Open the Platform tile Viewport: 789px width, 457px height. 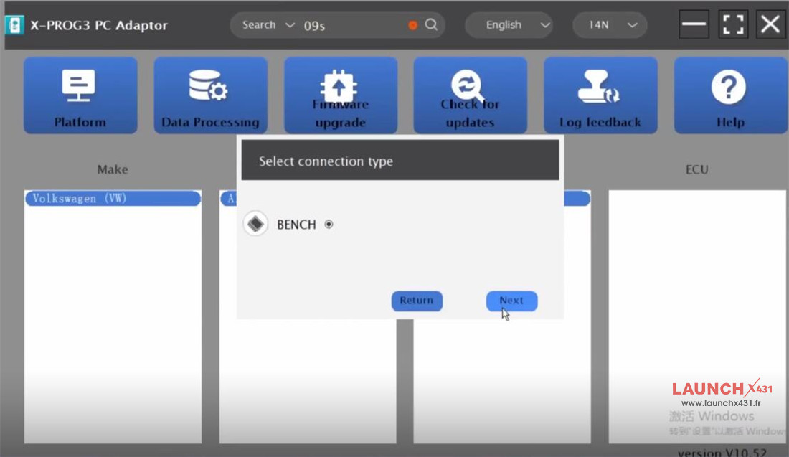[x=80, y=95]
